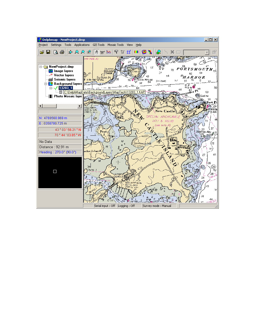Open the Project menu
The image size is (254, 309).
coord(43,45)
